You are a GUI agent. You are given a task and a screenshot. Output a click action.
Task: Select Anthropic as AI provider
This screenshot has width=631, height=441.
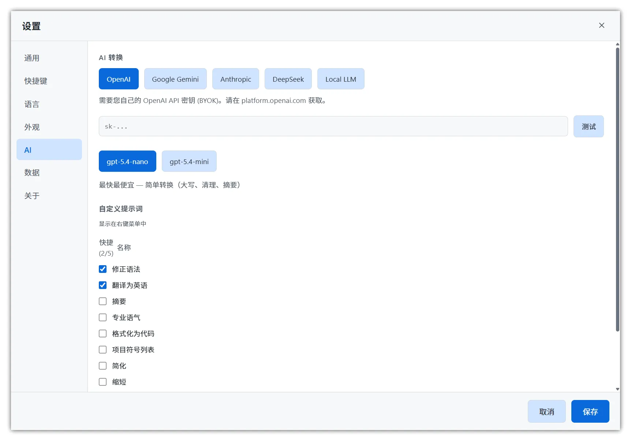point(235,79)
